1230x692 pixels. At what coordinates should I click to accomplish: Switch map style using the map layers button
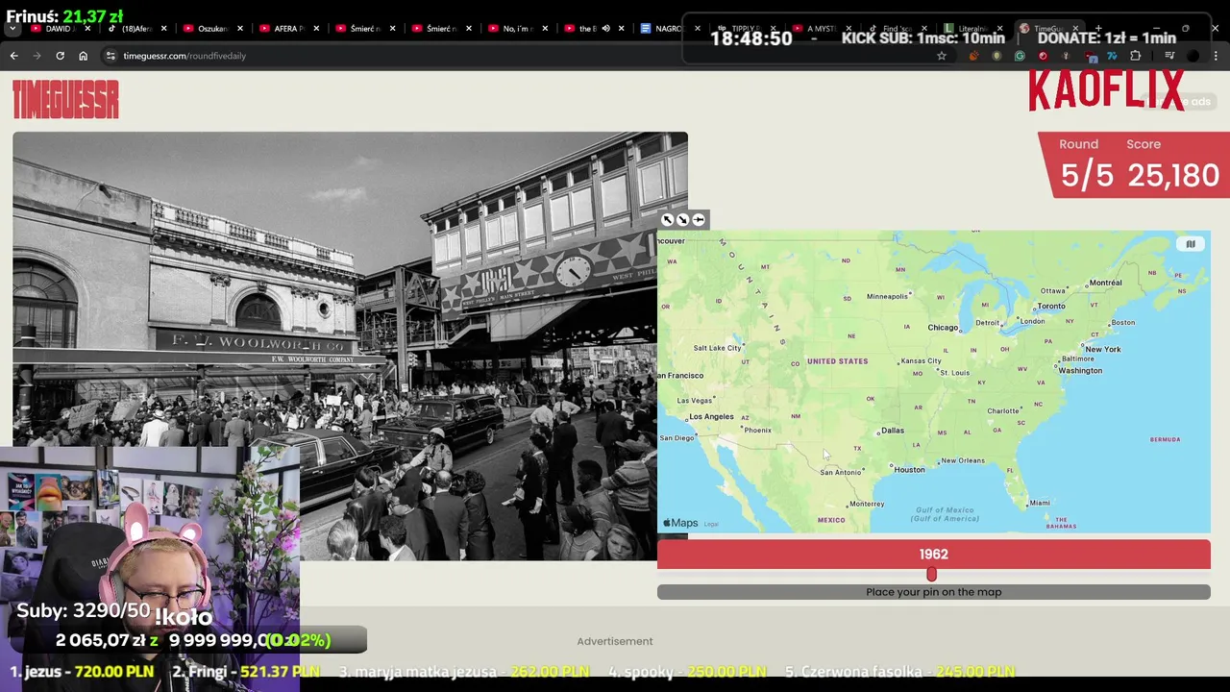tap(1191, 244)
